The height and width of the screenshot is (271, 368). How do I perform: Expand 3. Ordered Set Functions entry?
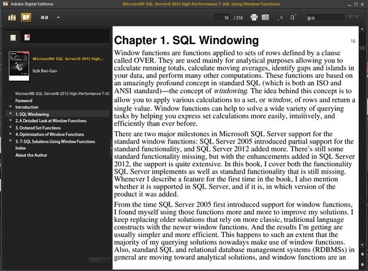[10, 127]
